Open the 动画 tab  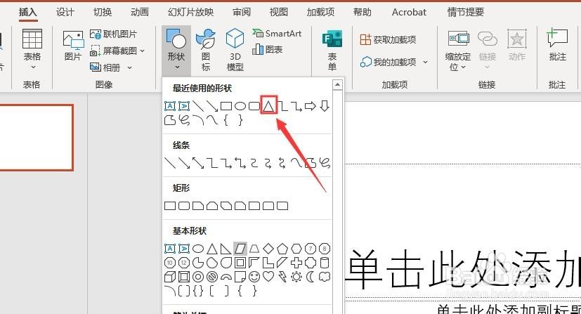pos(139,12)
